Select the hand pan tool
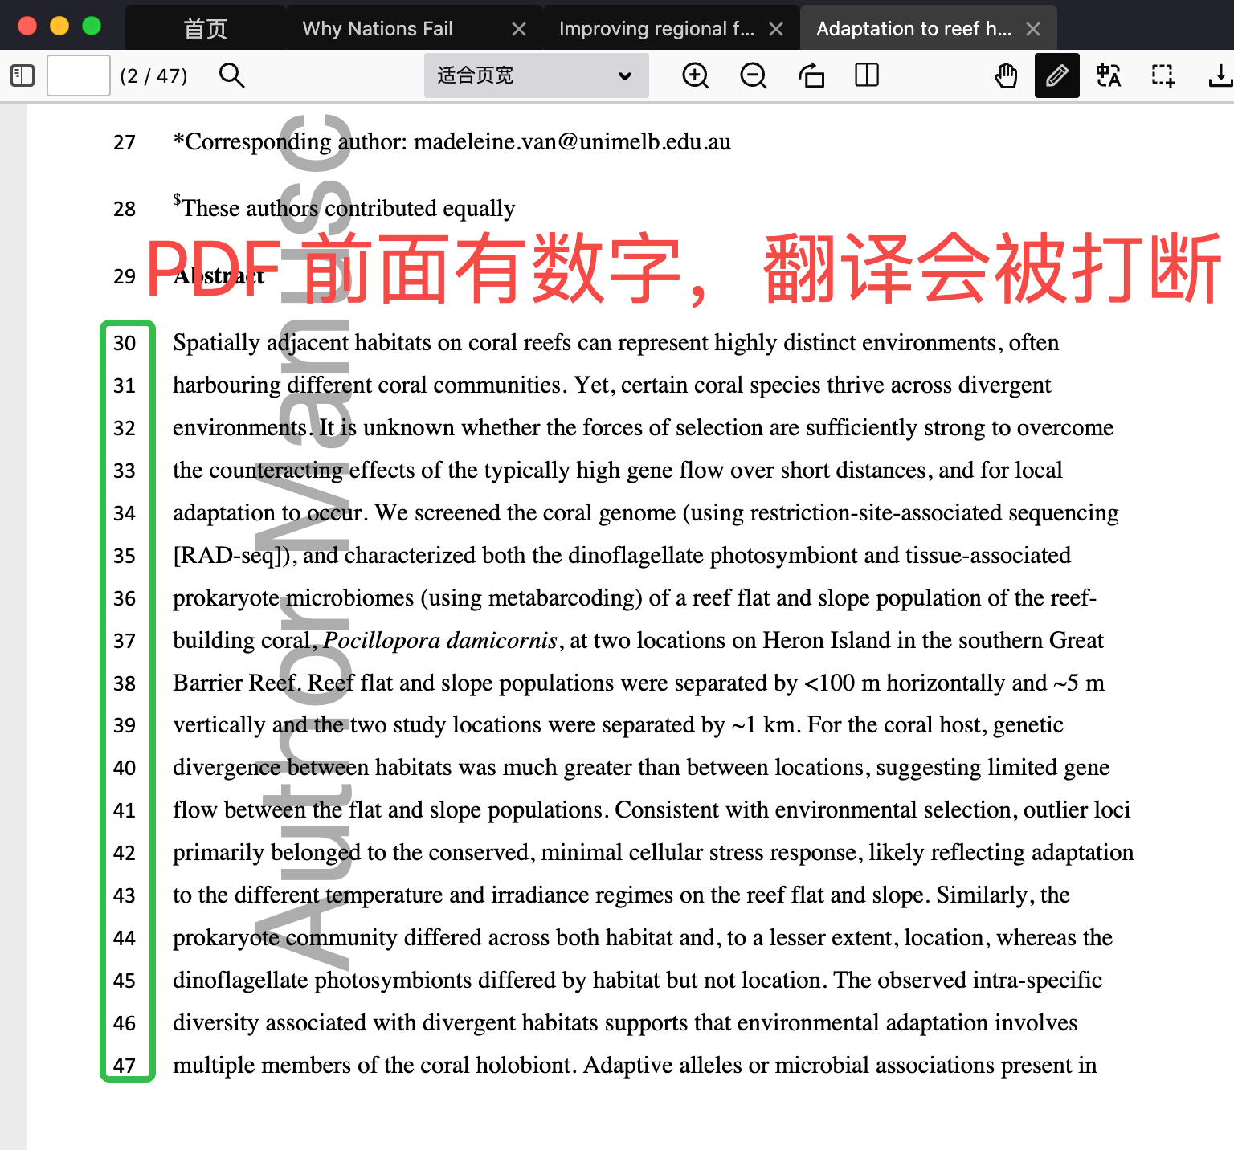The image size is (1234, 1150). pos(1006,75)
